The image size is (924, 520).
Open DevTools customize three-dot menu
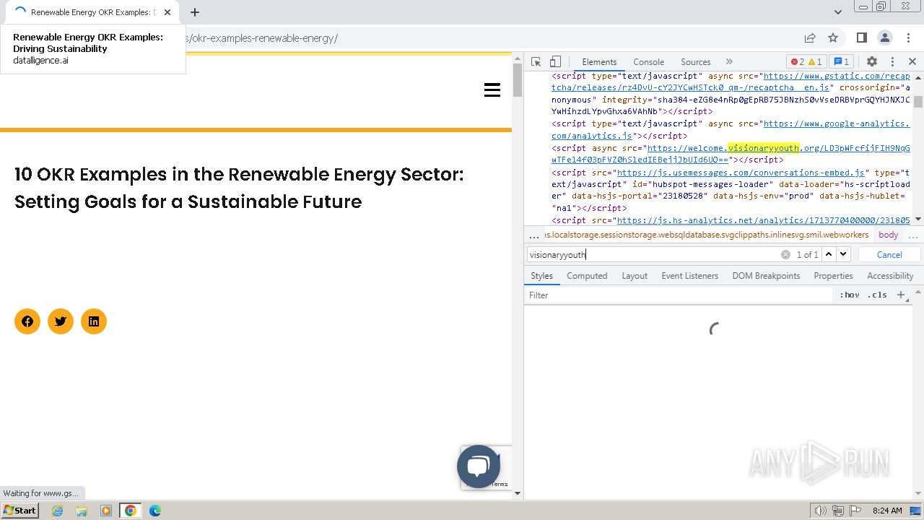[892, 62]
